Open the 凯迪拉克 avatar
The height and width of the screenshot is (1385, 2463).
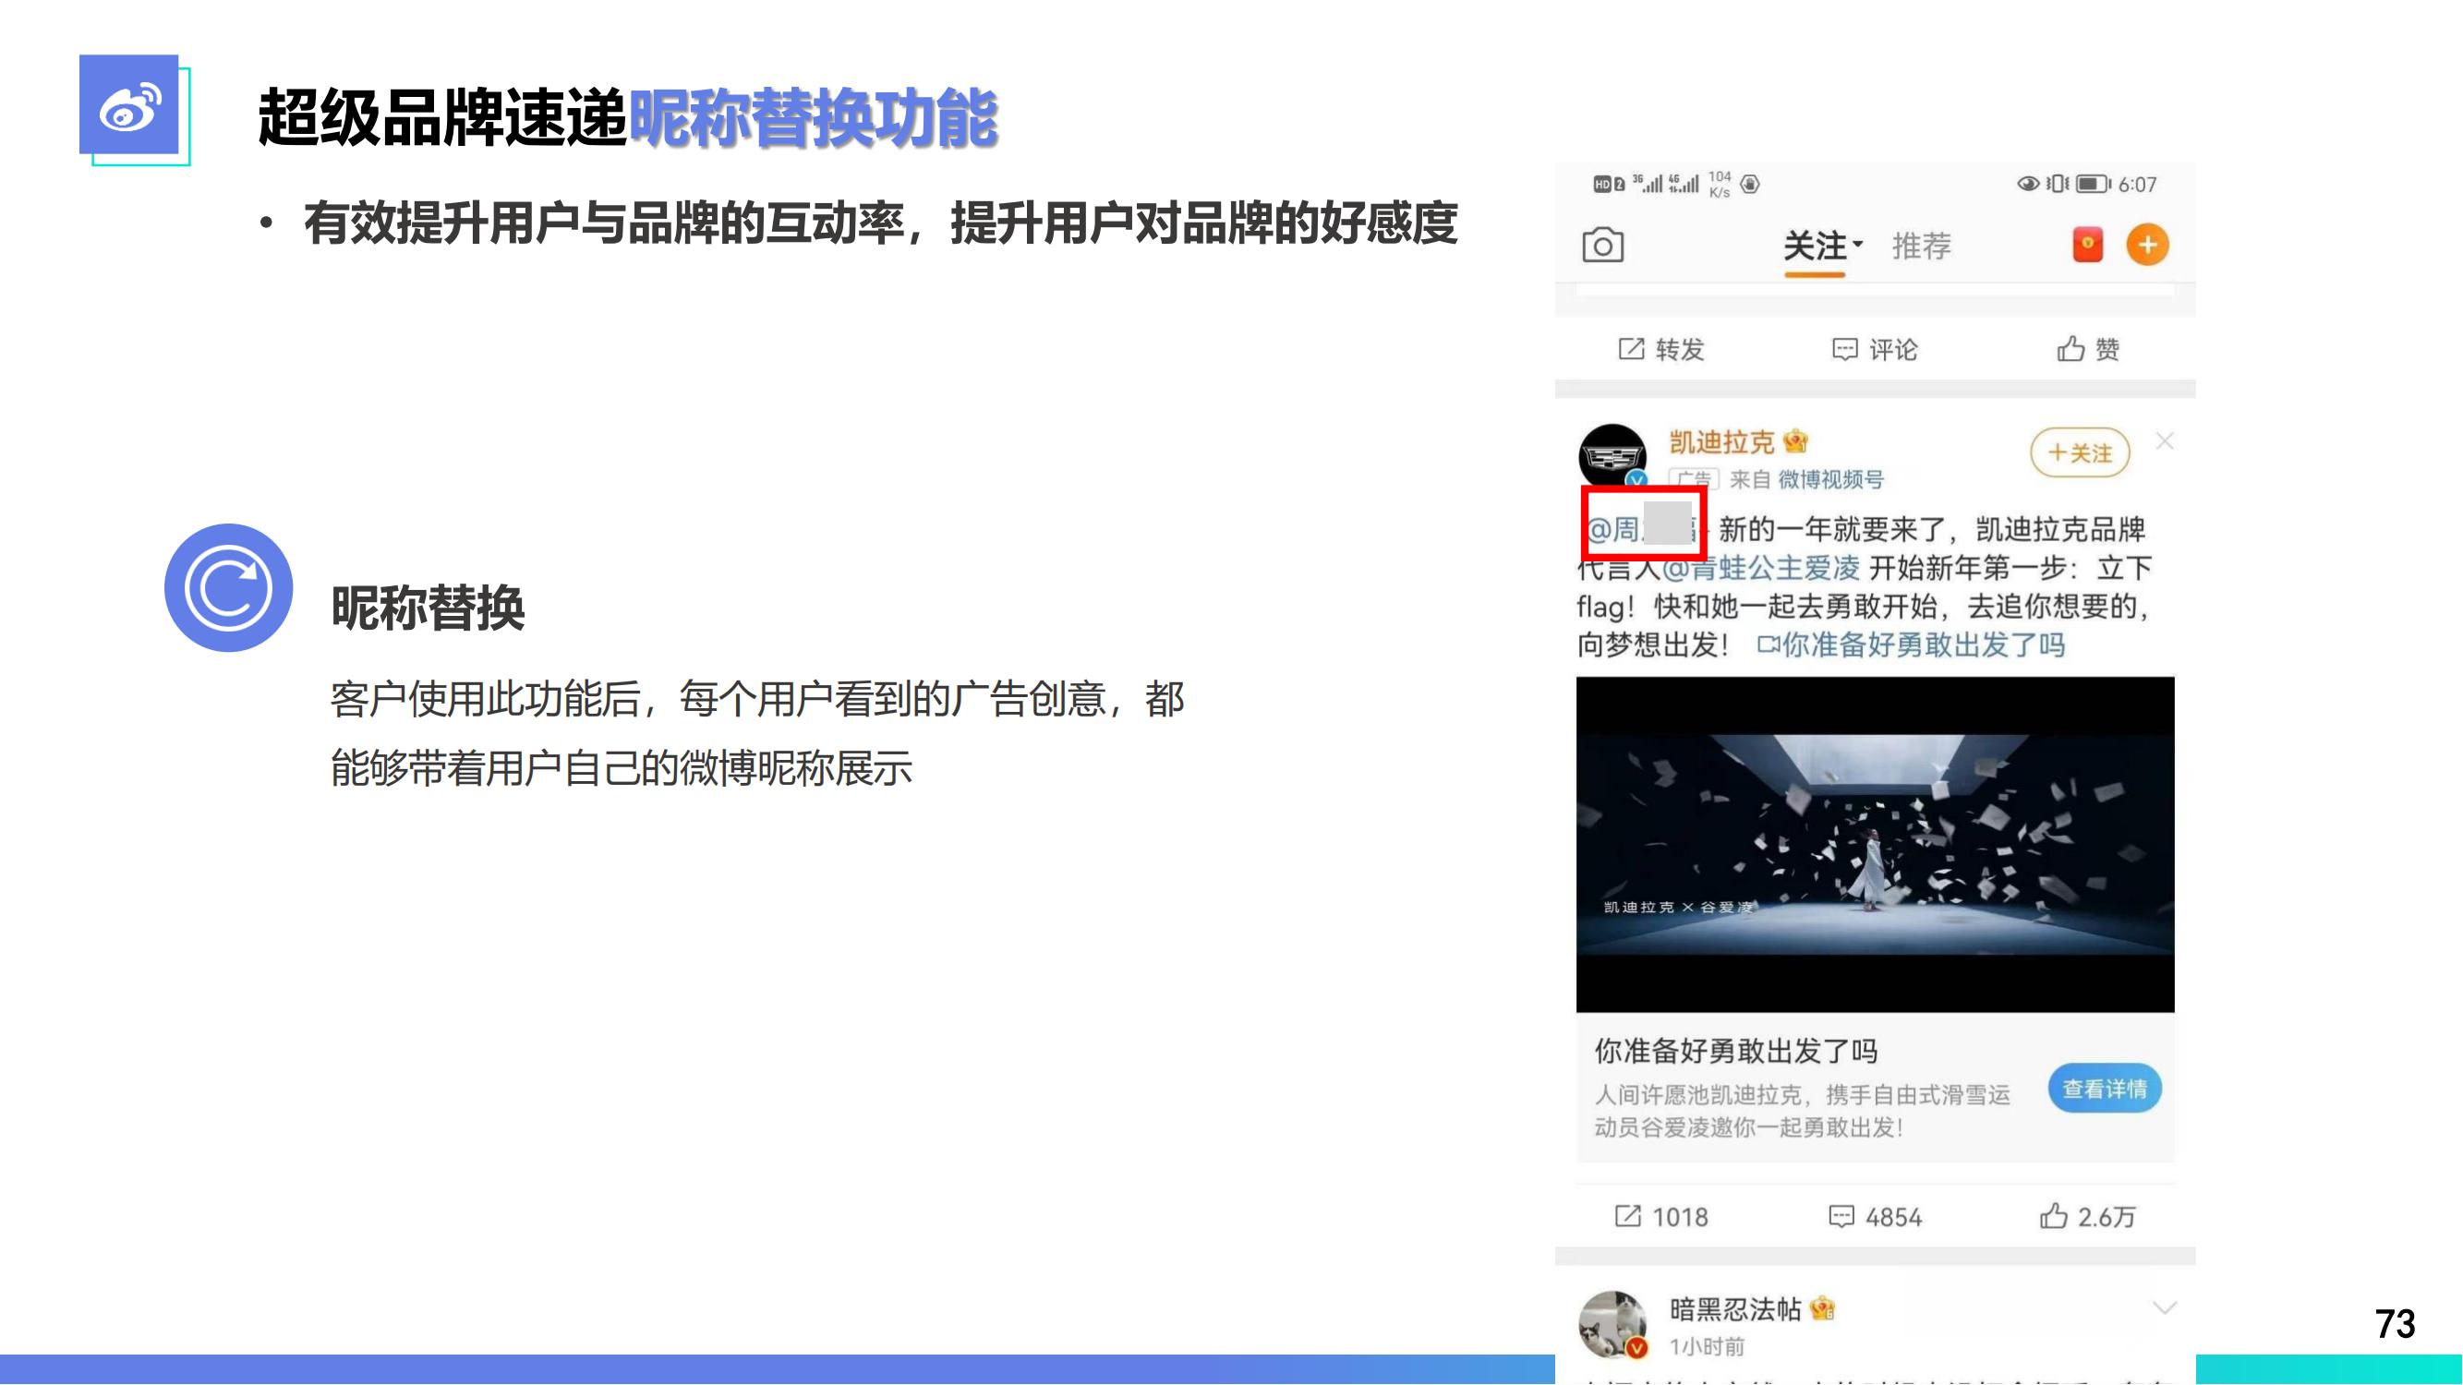(x=1612, y=457)
